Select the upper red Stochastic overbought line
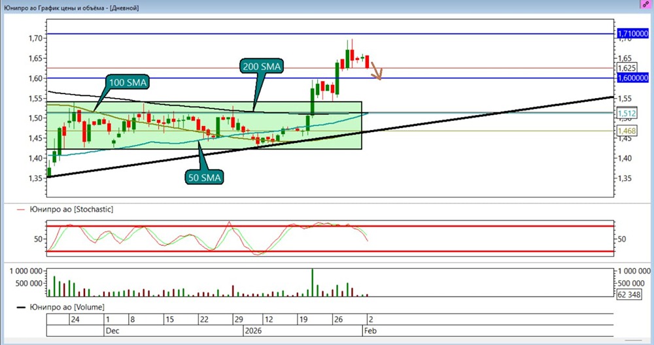The image size is (654, 345). pos(330,226)
